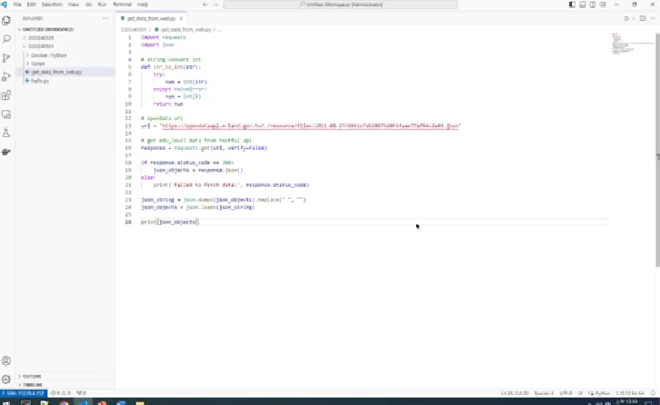This screenshot has width=660, height=405.
Task: Open the Help menu
Action: [x=143, y=5]
